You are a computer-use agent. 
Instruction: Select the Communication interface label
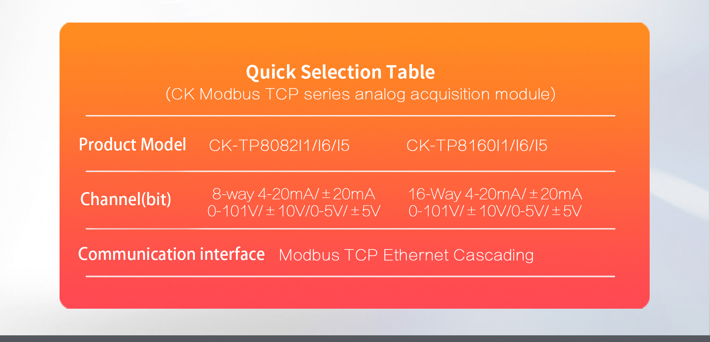click(172, 254)
